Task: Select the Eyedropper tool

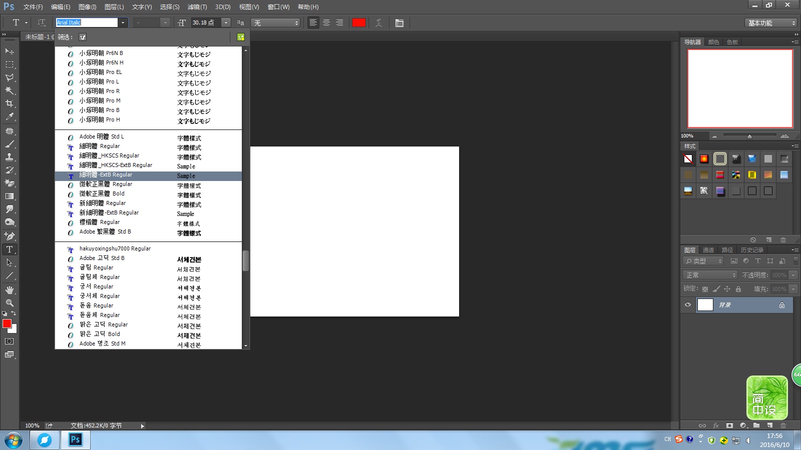Action: click(x=10, y=116)
